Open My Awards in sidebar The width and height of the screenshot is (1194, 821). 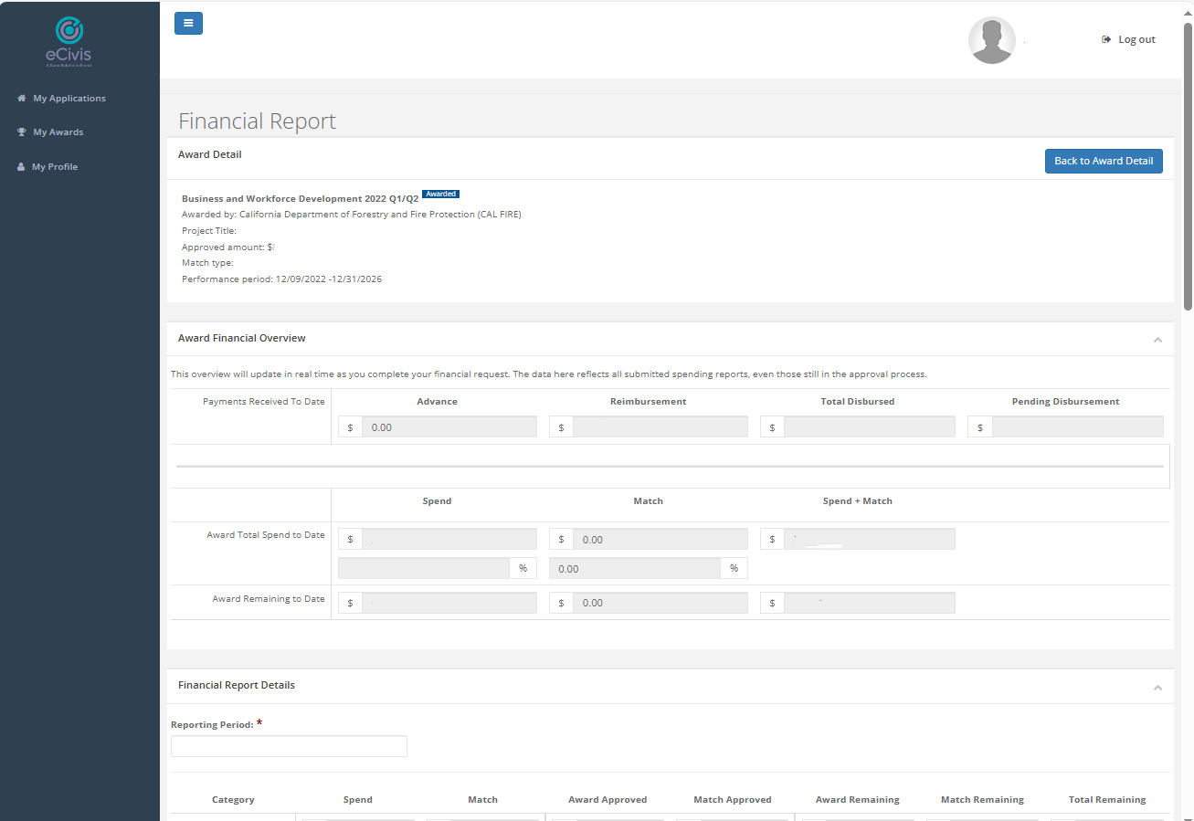(x=58, y=132)
